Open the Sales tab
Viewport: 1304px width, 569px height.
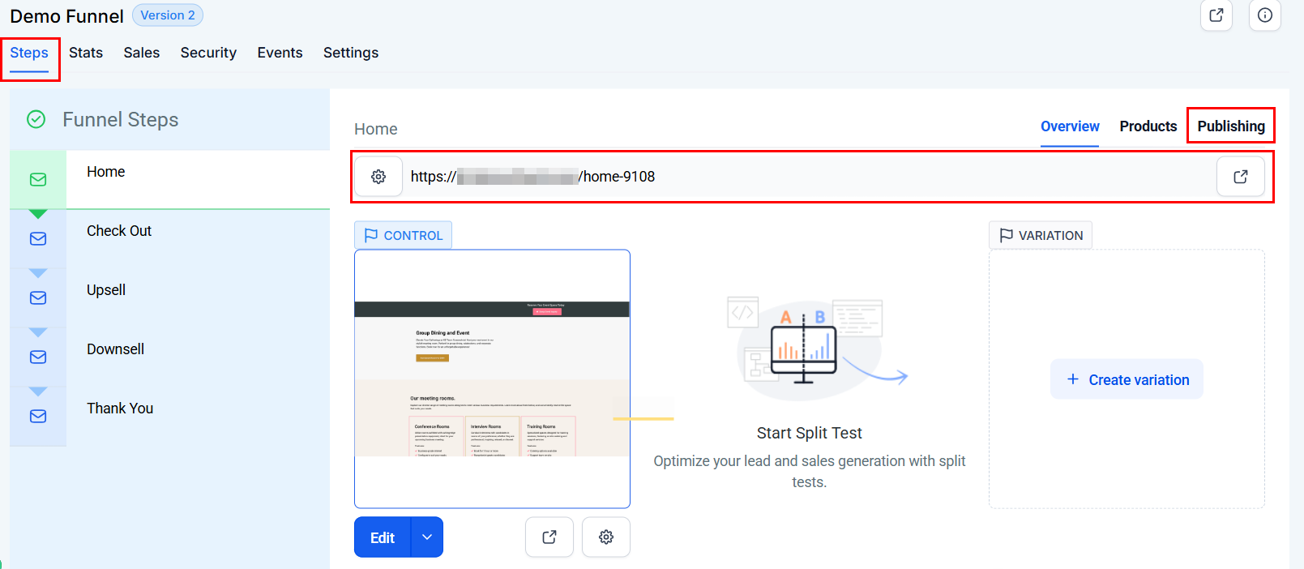142,53
